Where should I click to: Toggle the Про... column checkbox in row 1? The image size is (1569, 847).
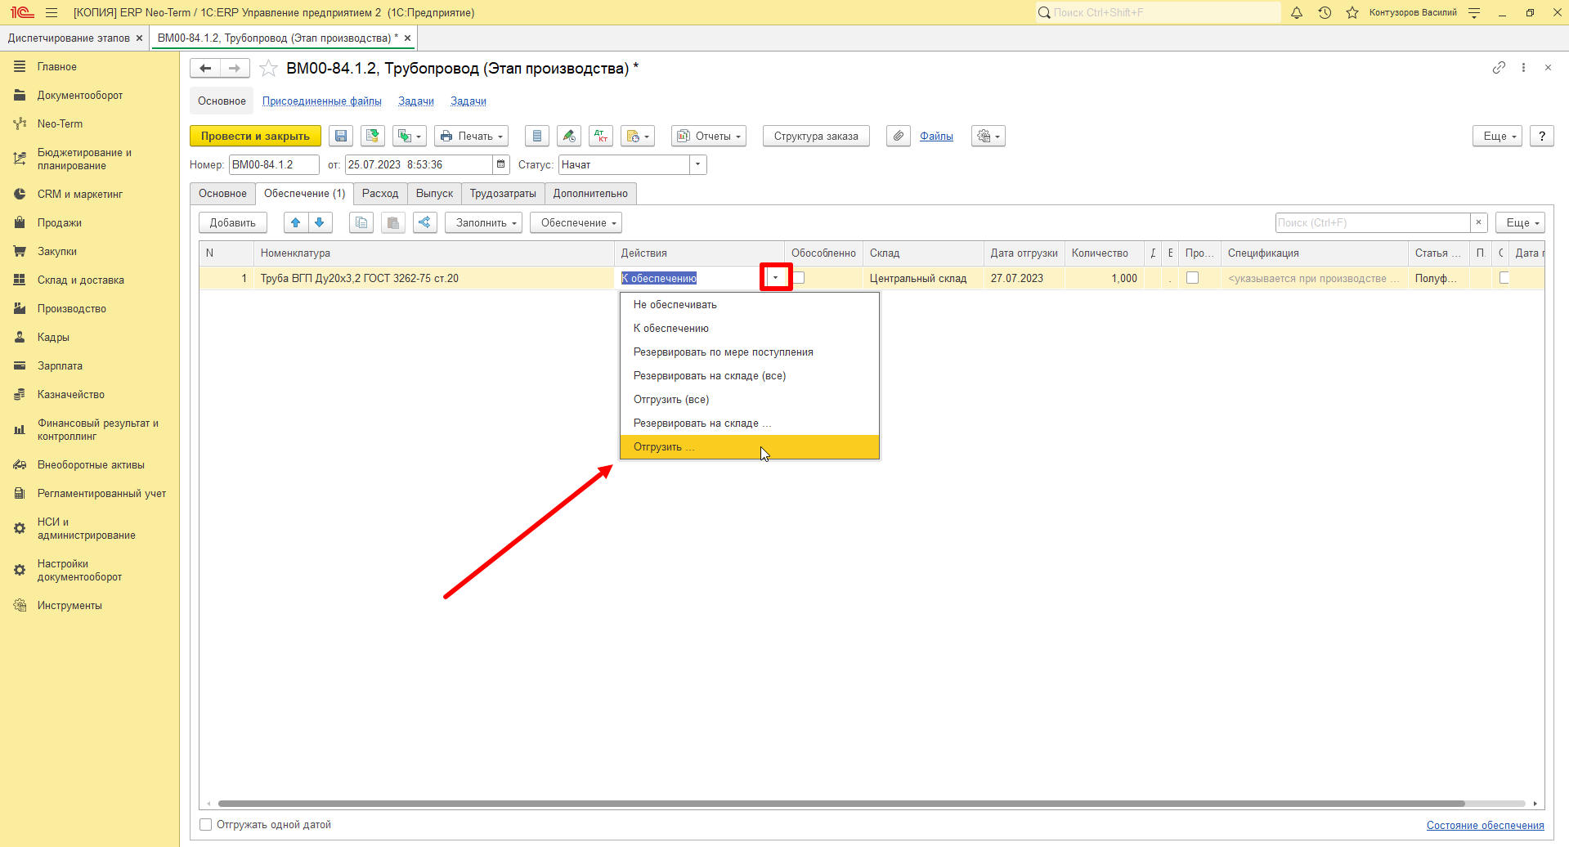(x=1192, y=278)
